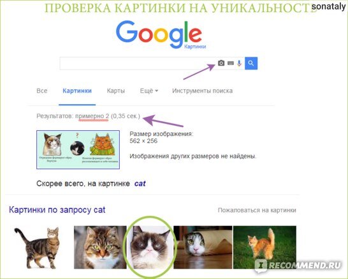Open Инструменты поиска options
The width and height of the screenshot is (348, 279).
202,91
